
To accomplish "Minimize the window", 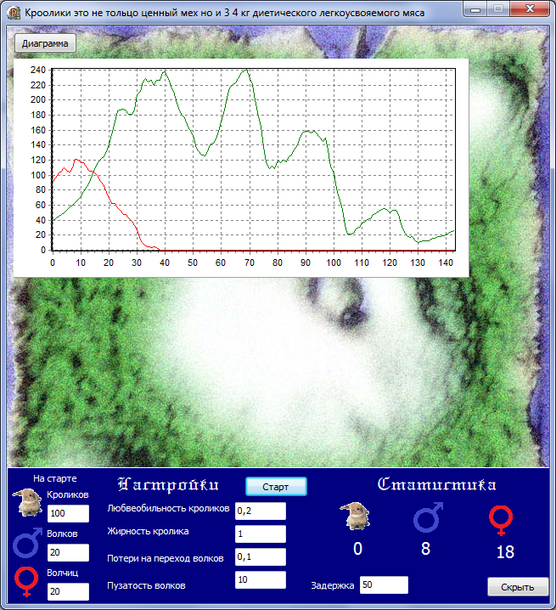I will [475, 9].
